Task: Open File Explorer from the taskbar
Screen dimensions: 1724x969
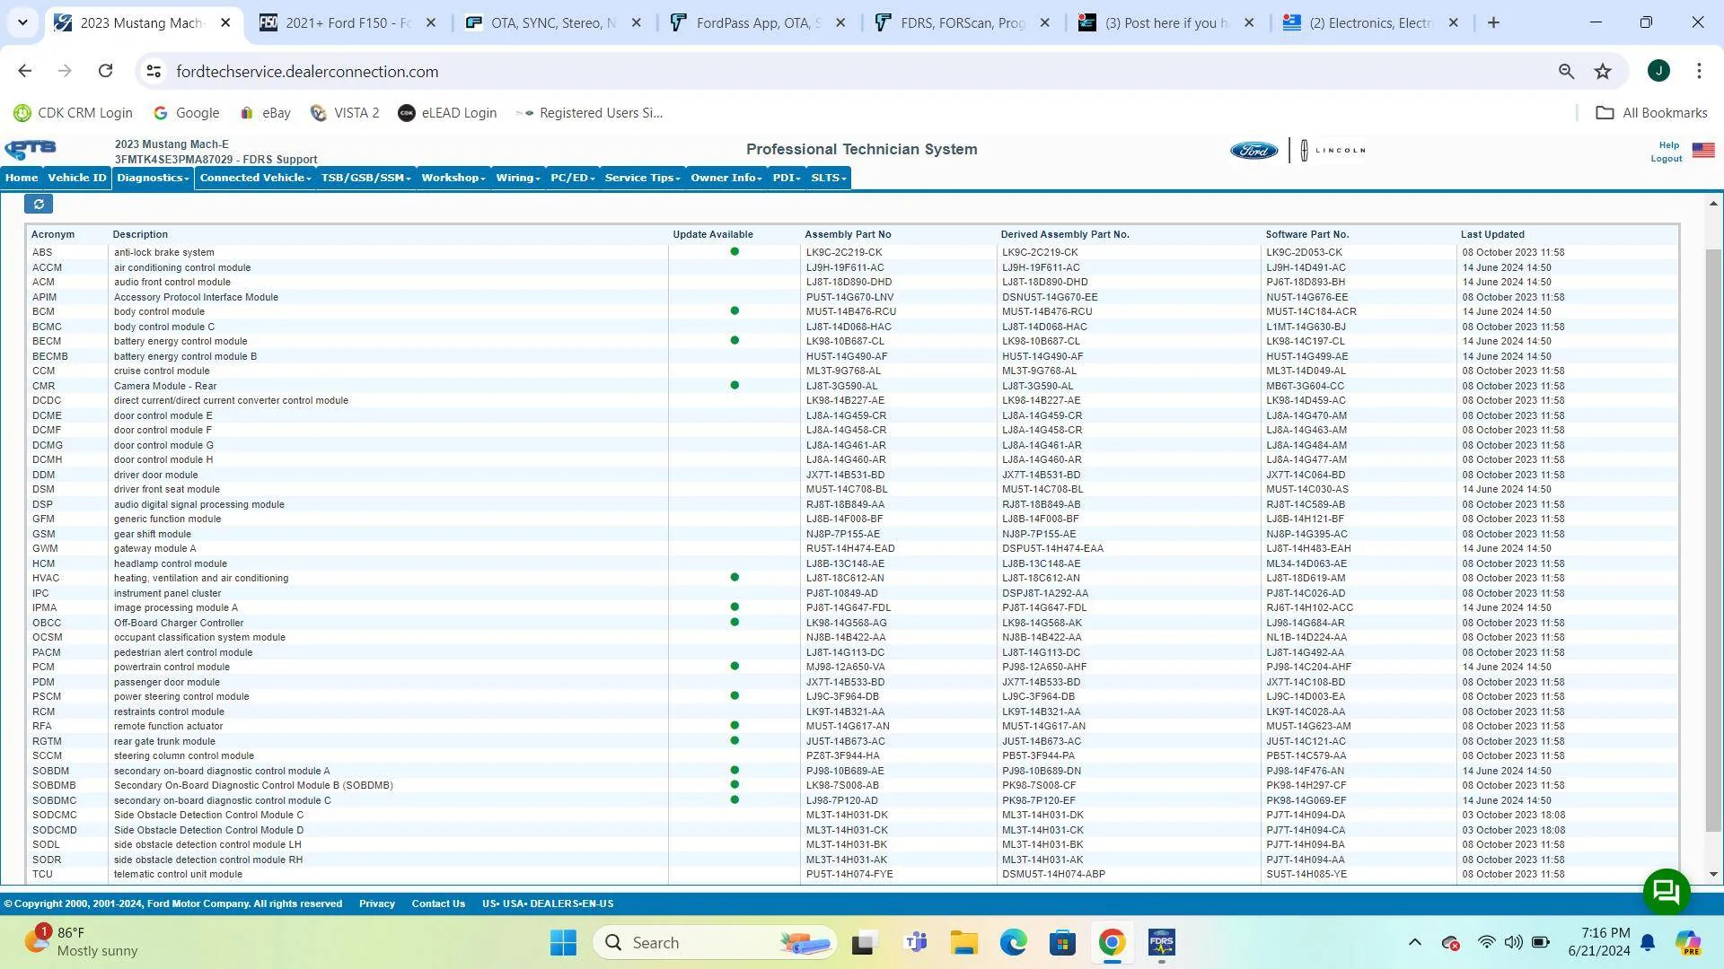Action: click(x=964, y=943)
